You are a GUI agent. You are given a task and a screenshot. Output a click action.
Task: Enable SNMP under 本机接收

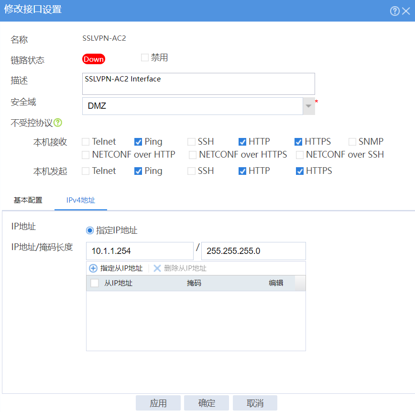(352, 142)
